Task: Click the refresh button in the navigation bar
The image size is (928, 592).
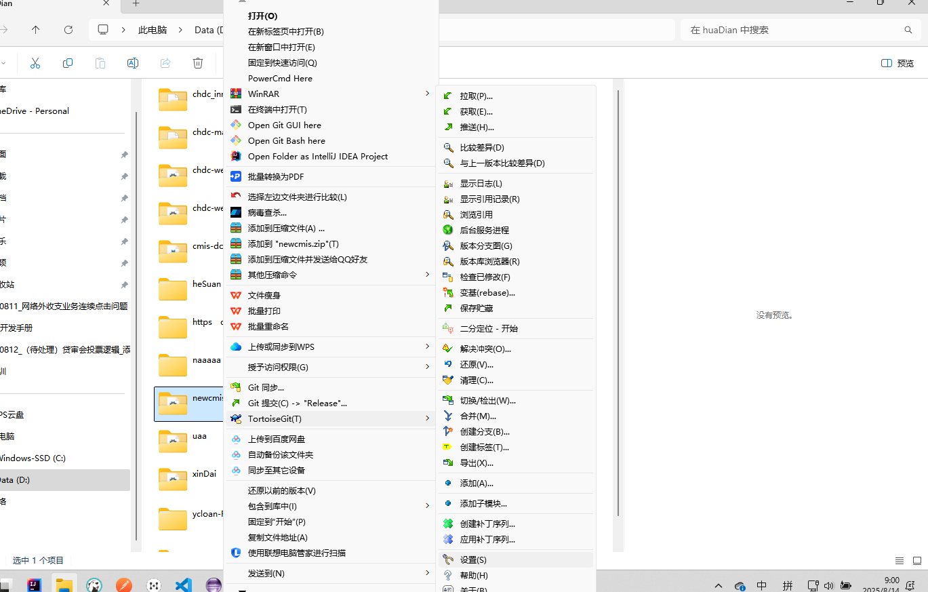Action: pos(68,30)
